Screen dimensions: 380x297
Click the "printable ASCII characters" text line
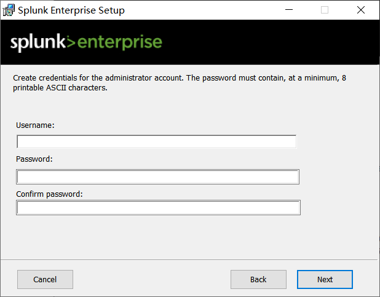pyautogui.click(x=60, y=88)
